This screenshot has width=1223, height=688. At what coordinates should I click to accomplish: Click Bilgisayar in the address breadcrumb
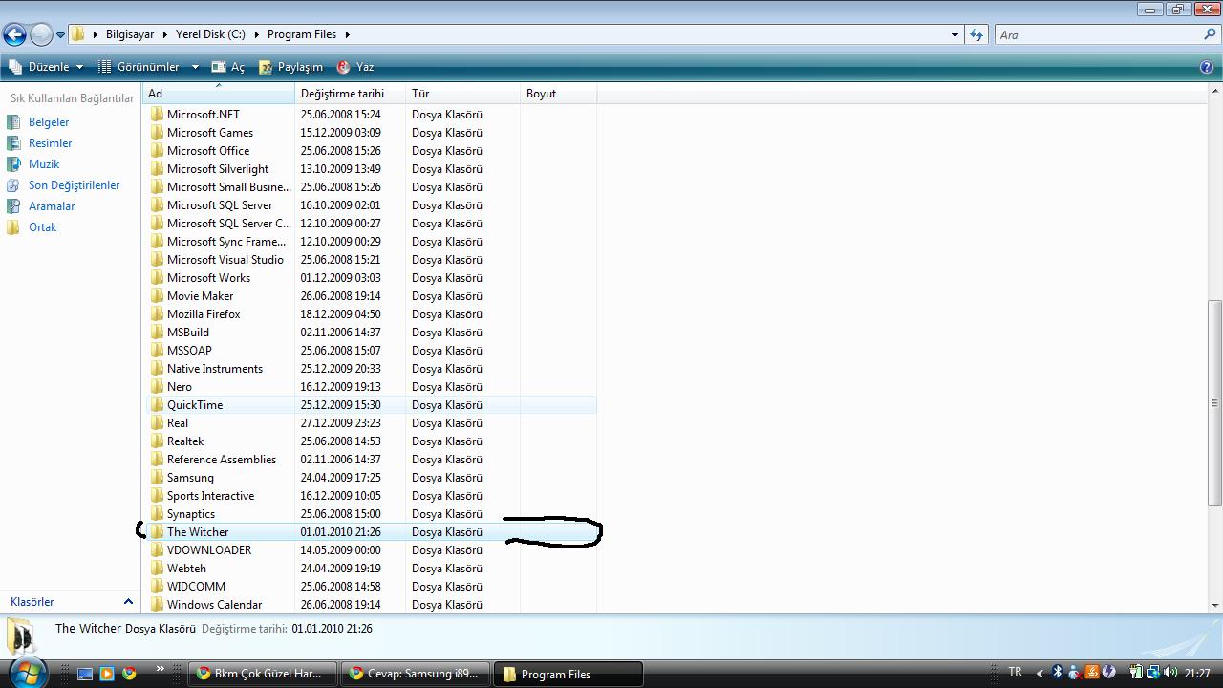pyautogui.click(x=130, y=34)
